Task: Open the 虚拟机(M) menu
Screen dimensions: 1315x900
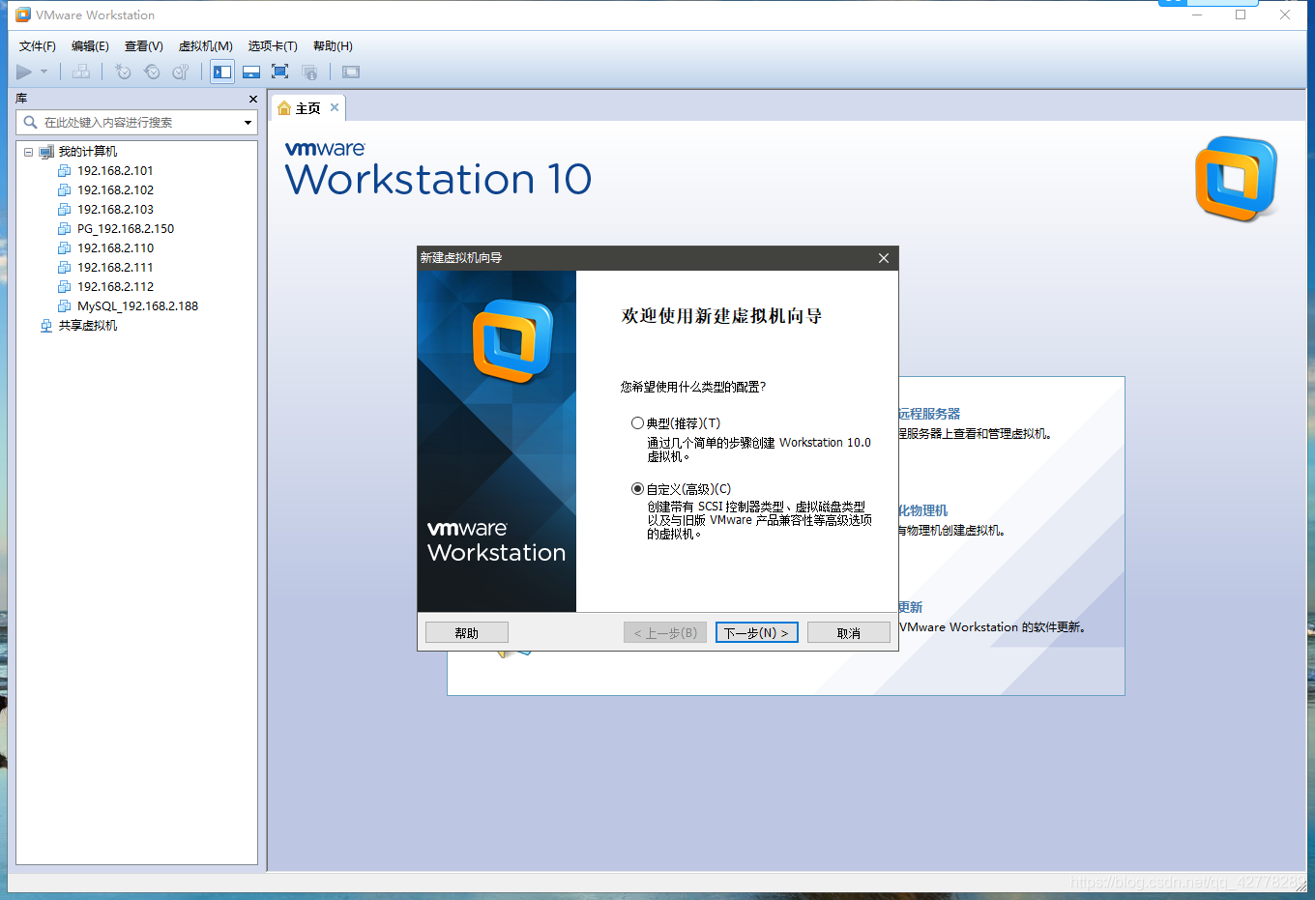Action: (206, 46)
